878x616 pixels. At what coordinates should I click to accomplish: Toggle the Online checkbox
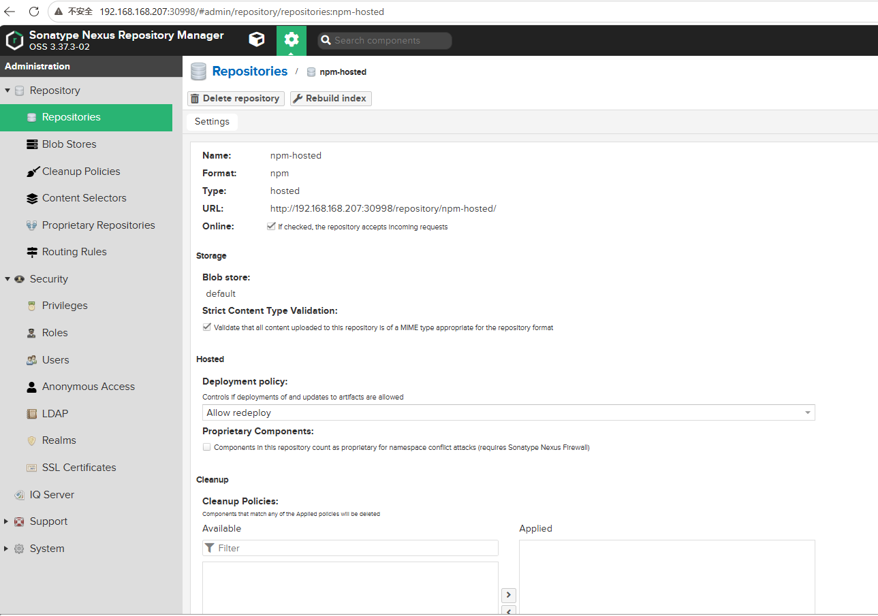[x=271, y=227]
